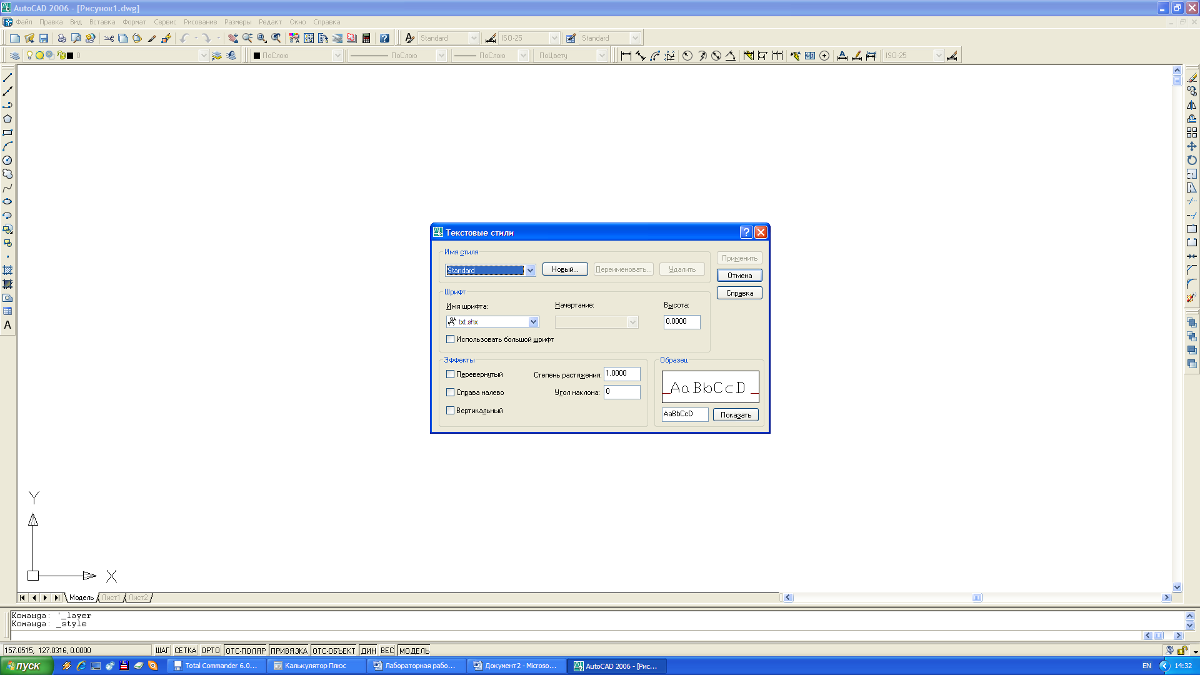Click the Array tool in modify toolbar

(x=1192, y=132)
